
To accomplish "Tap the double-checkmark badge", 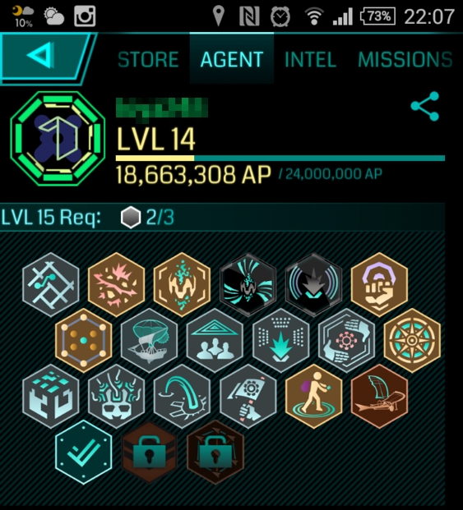I will [84, 453].
